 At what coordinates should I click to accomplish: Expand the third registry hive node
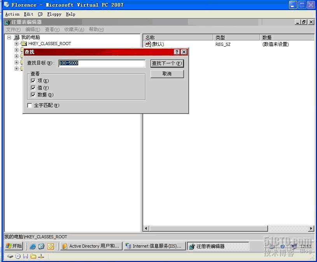click(17, 56)
